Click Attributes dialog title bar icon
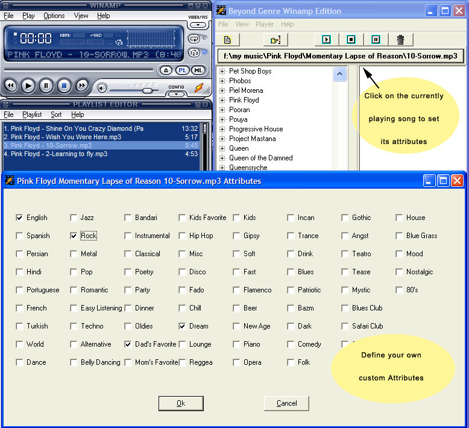This screenshot has width=469, height=428. tap(10, 181)
